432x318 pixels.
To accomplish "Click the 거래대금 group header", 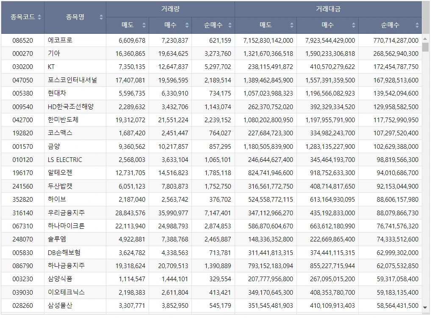I will pos(328,9).
